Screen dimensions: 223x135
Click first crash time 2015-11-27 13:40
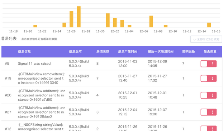pyautogui.click(x=128, y=78)
